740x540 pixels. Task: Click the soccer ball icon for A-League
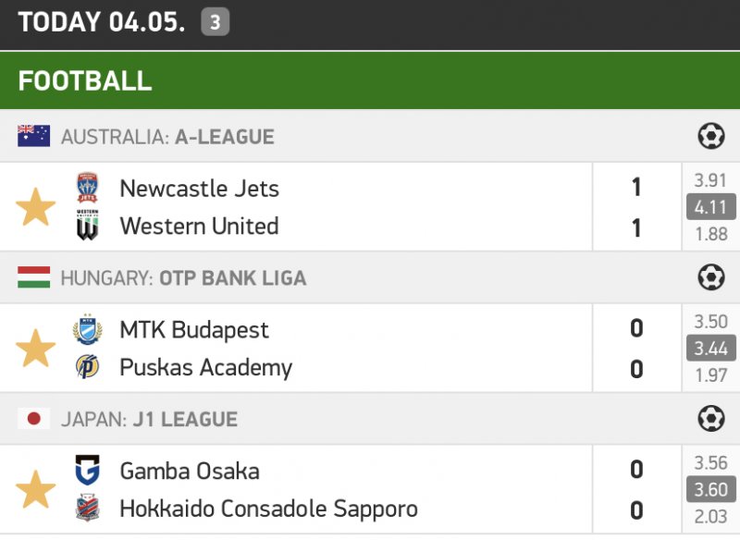pos(710,137)
